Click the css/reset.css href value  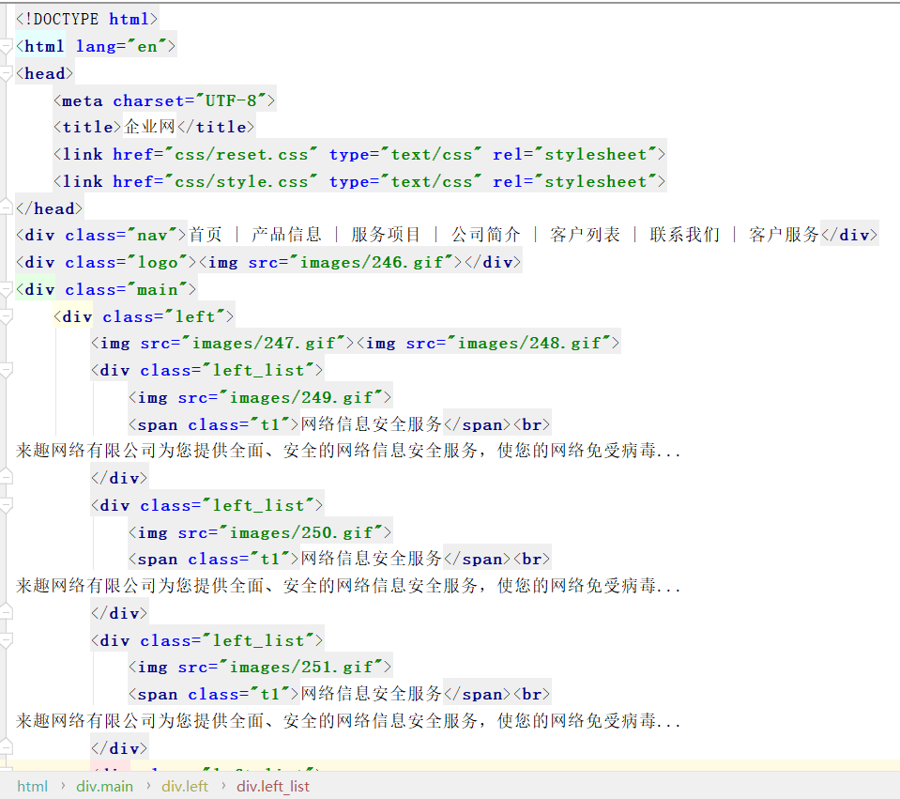(241, 155)
